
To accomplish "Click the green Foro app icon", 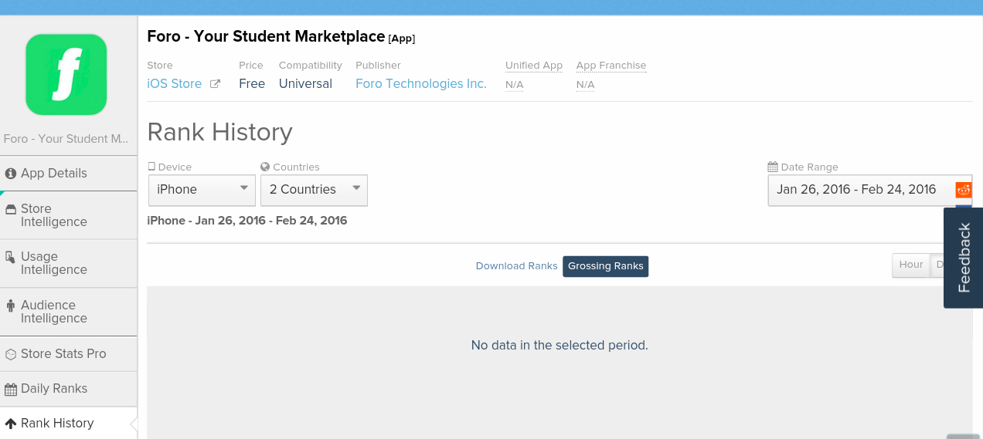I will tap(66, 74).
